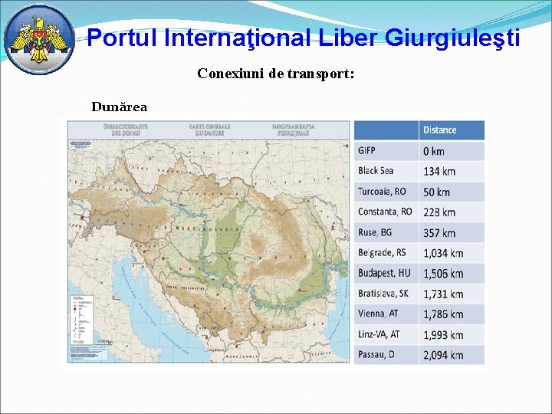Select the 'Conexiuni de transport:' subtitle

tap(276, 74)
